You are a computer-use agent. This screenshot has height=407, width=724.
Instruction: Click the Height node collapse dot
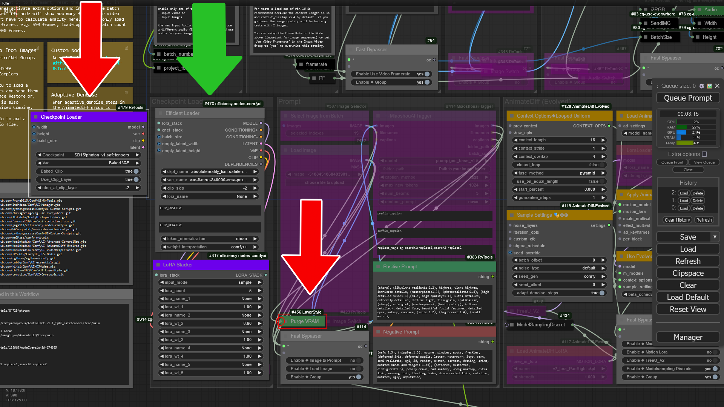pyautogui.click(x=697, y=37)
